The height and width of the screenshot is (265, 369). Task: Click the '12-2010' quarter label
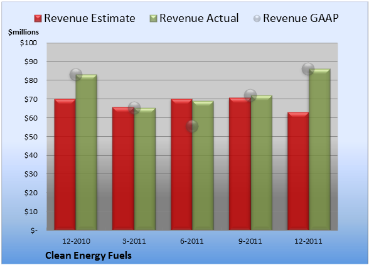[76, 241]
